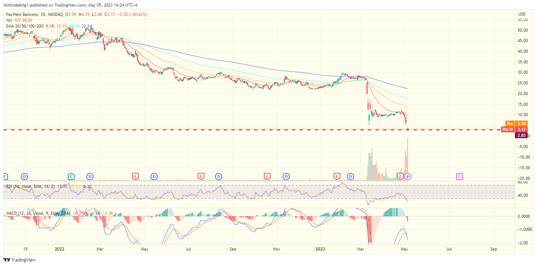Click the magenta upcoming earnings marker near July
Image resolution: width=537 pixels, height=266 pixels.
pyautogui.click(x=460, y=176)
